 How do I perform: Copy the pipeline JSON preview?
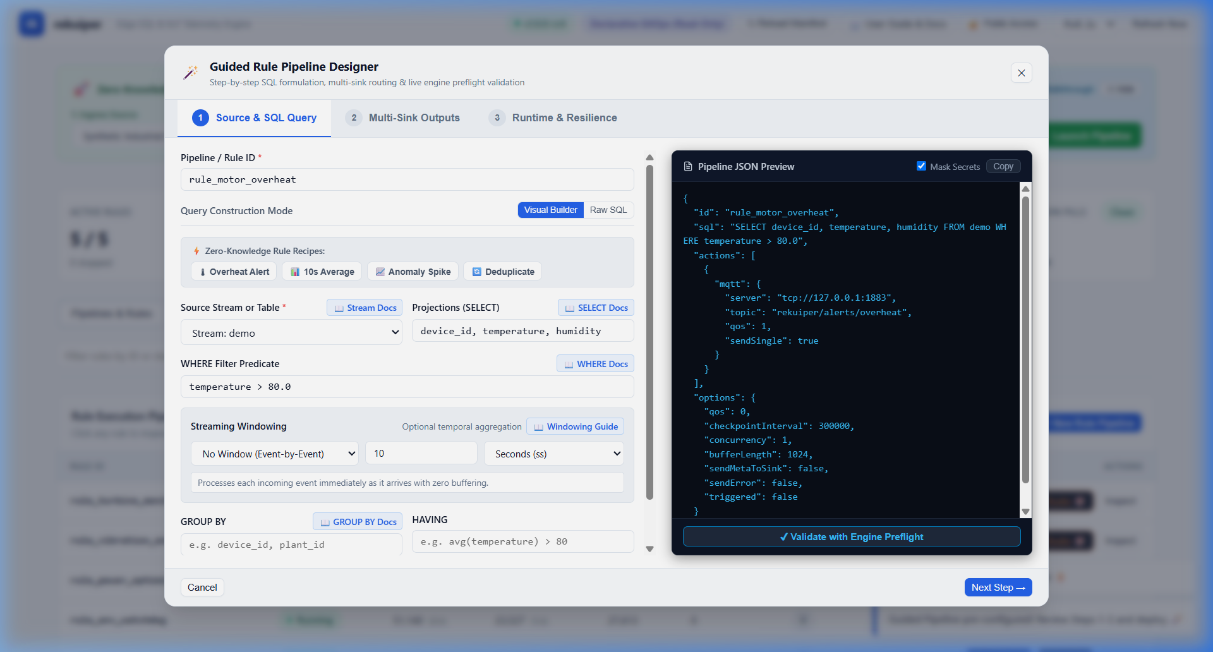(x=1003, y=167)
